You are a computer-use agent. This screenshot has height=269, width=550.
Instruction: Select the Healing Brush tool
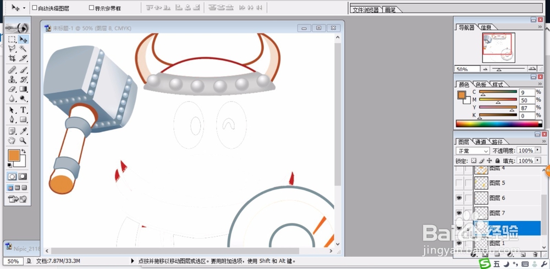coord(12,70)
